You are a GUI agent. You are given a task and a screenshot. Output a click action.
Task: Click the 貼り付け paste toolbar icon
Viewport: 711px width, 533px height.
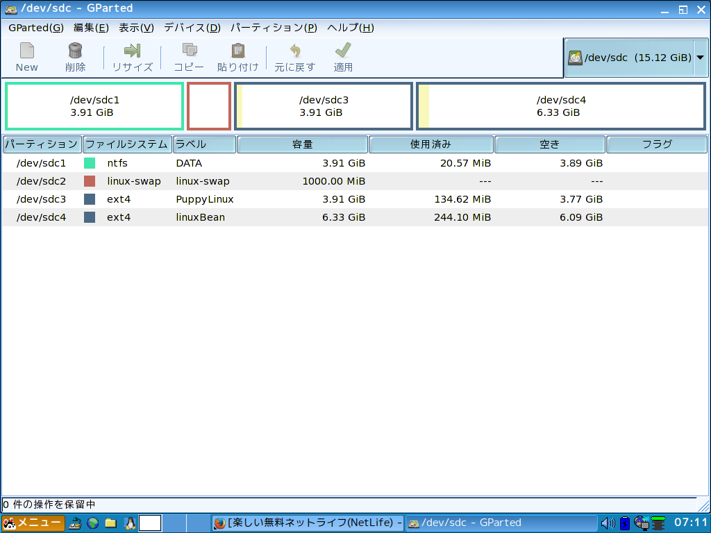coord(238,50)
